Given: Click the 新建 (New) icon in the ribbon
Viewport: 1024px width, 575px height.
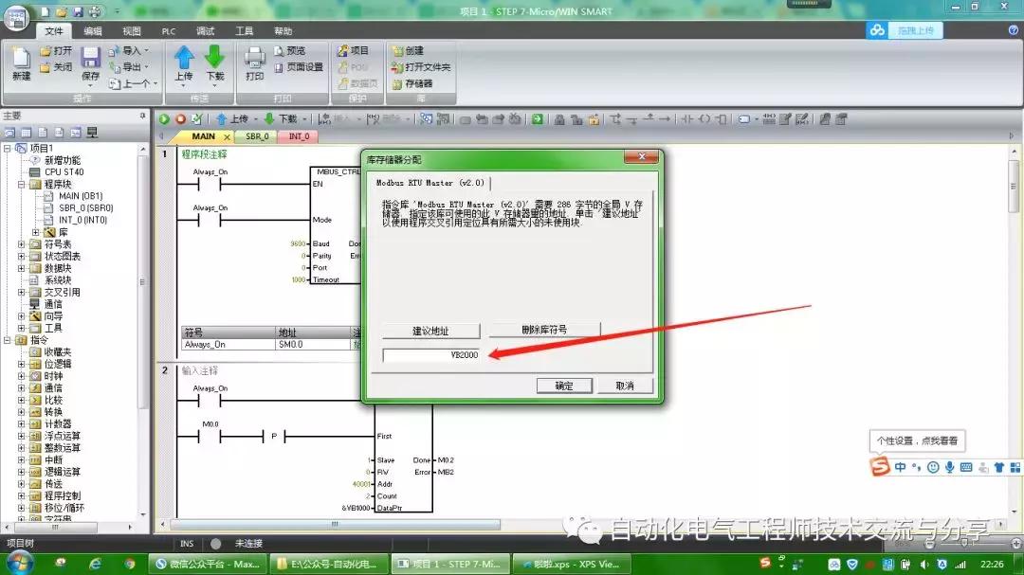Looking at the screenshot, I should point(21,61).
